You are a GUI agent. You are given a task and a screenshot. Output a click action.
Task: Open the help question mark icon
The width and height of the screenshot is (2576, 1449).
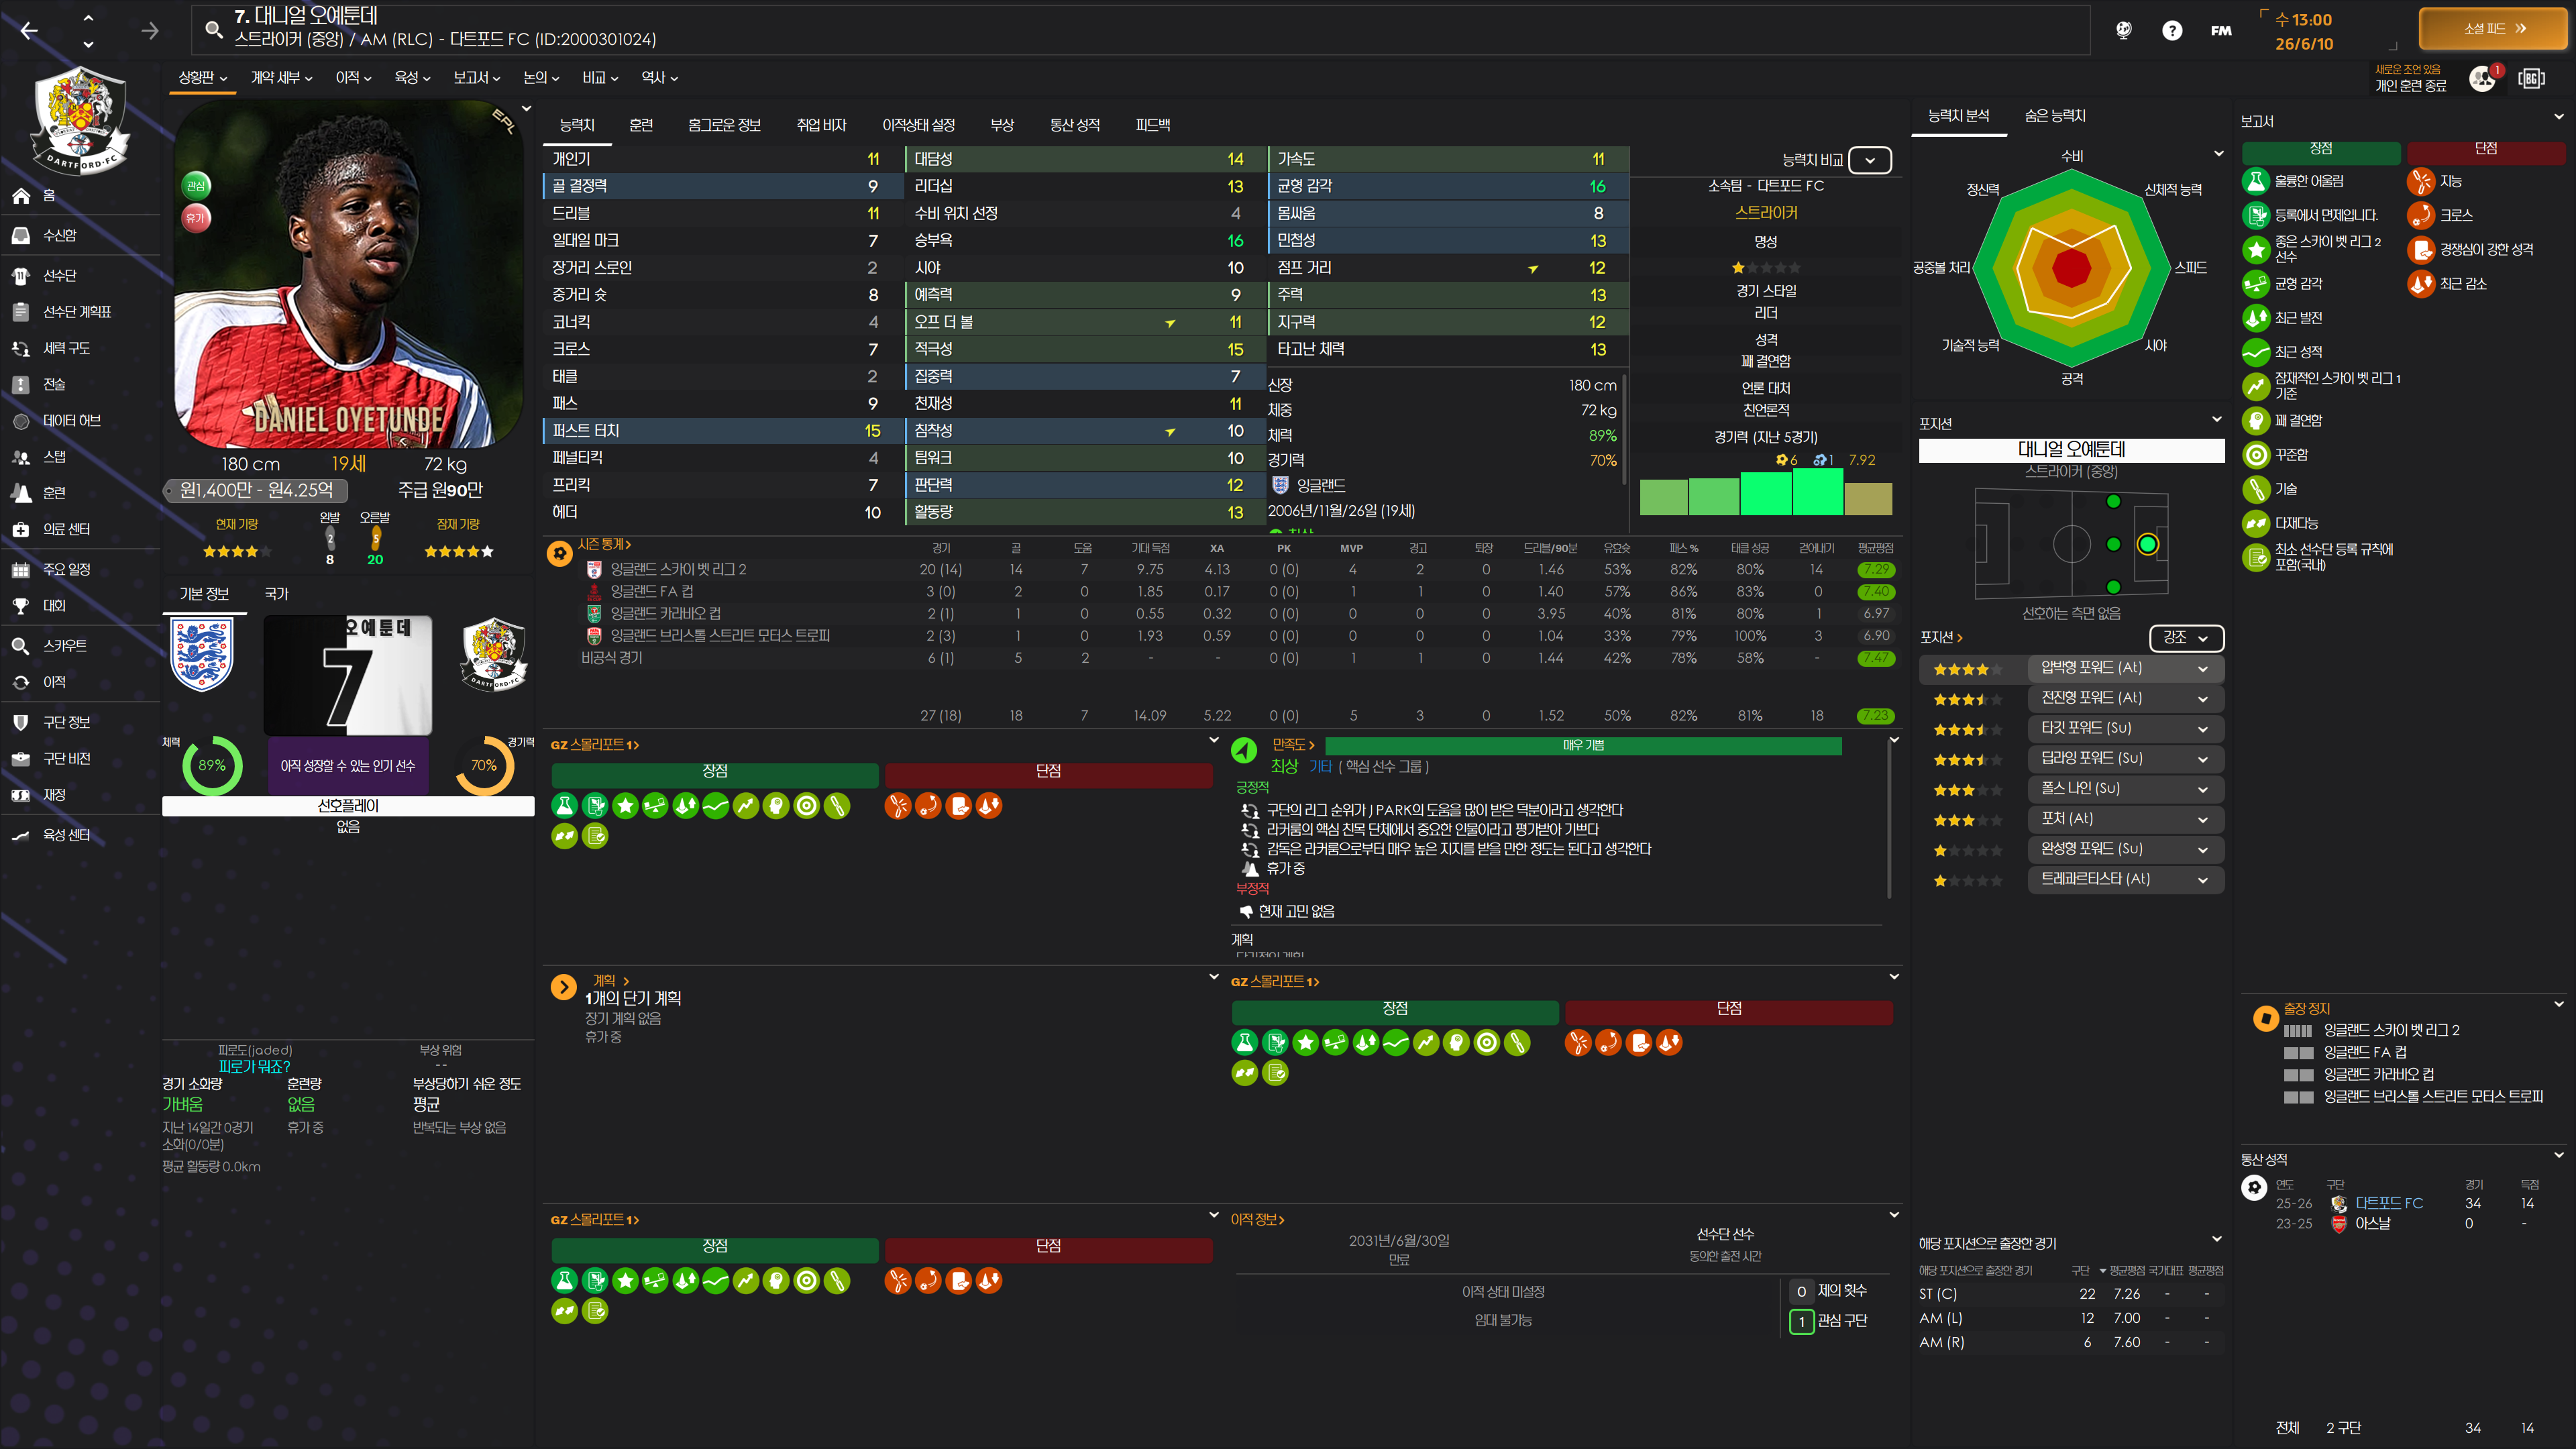pos(2172,30)
